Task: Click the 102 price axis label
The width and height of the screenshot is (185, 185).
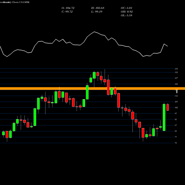Action: pos(176,108)
